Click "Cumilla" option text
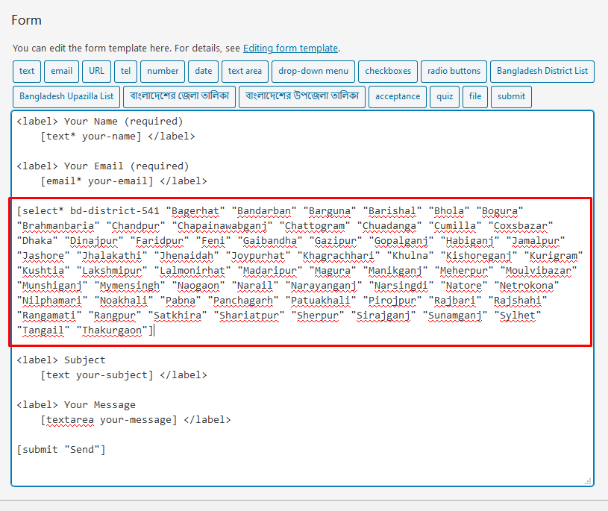 click(455, 226)
